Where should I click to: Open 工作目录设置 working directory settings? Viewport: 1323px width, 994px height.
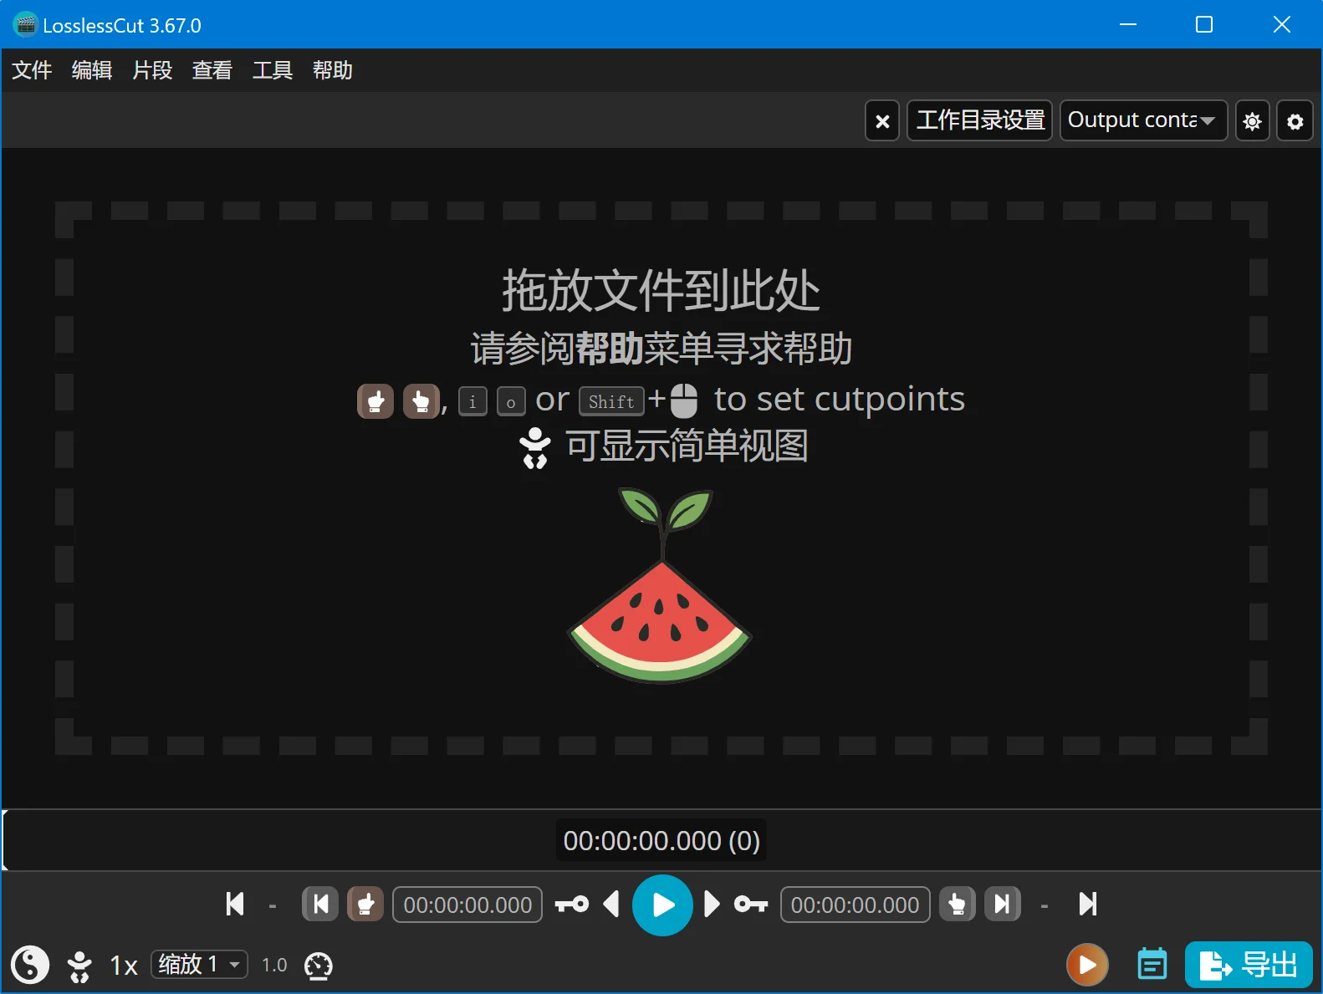click(x=980, y=120)
